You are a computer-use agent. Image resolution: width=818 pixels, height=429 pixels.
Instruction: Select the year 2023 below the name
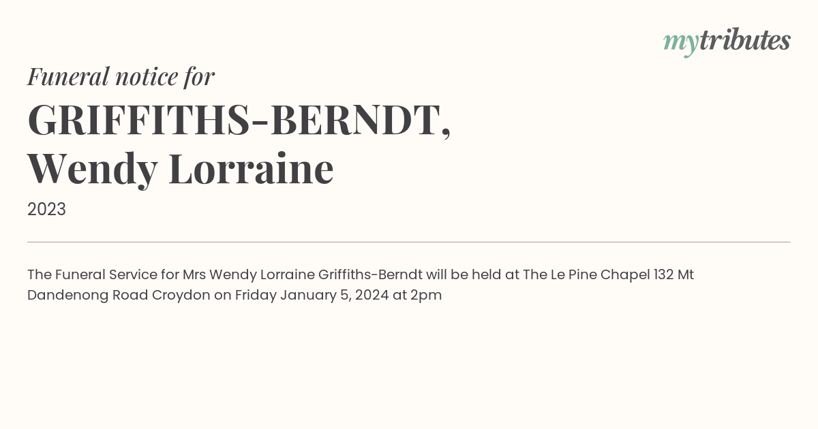(46, 209)
